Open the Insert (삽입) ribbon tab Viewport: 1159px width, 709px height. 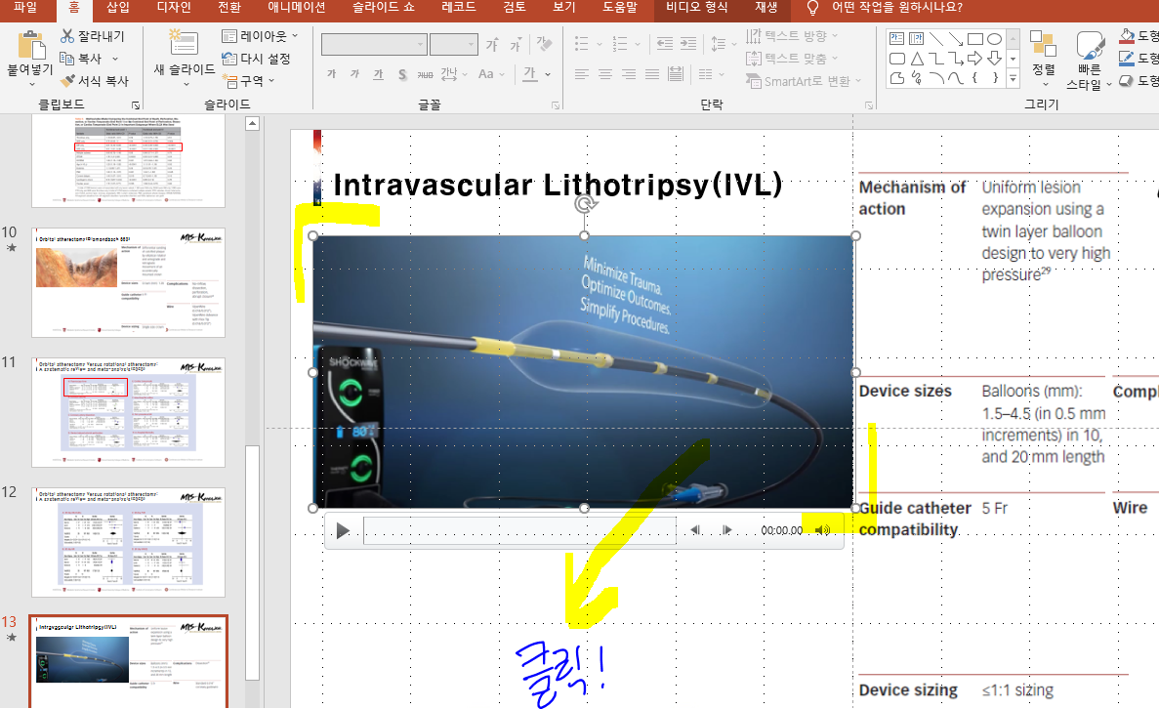click(117, 8)
